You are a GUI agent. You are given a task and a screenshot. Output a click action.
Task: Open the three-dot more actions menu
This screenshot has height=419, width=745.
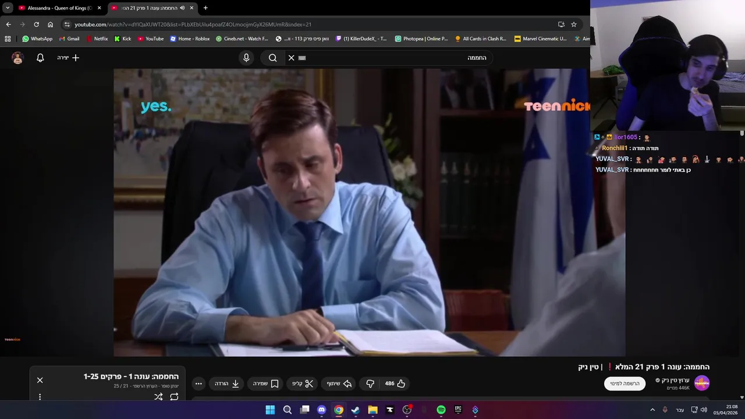[x=198, y=384]
